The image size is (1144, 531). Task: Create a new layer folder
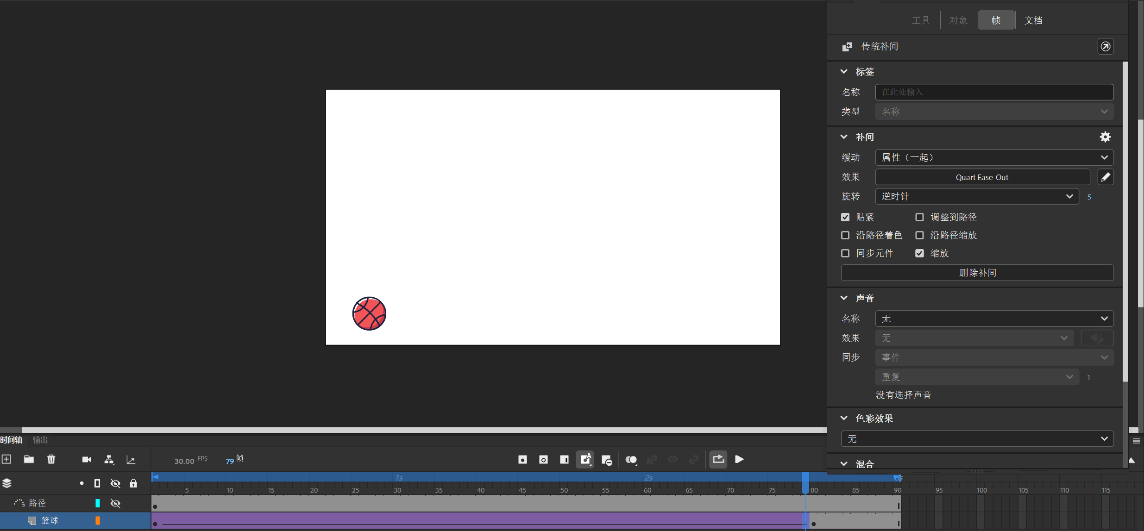click(x=29, y=459)
